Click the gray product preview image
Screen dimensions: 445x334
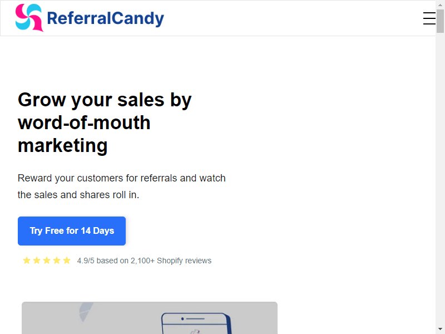pos(150,318)
